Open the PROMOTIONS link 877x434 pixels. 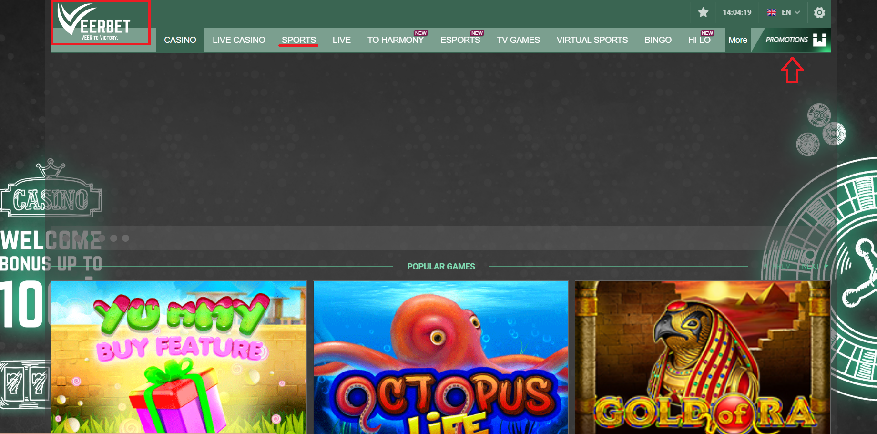click(787, 40)
